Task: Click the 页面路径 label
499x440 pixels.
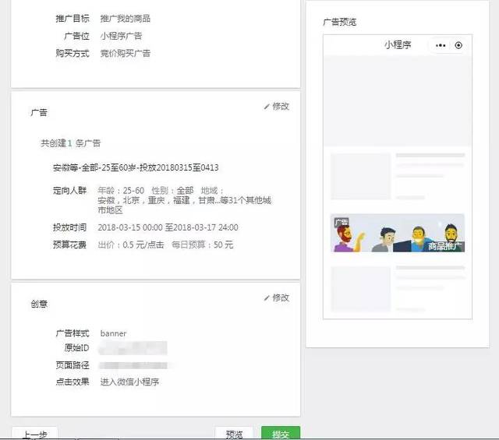Action: pyautogui.click(x=73, y=365)
